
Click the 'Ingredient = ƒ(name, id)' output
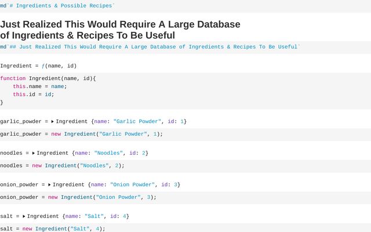coord(38,66)
